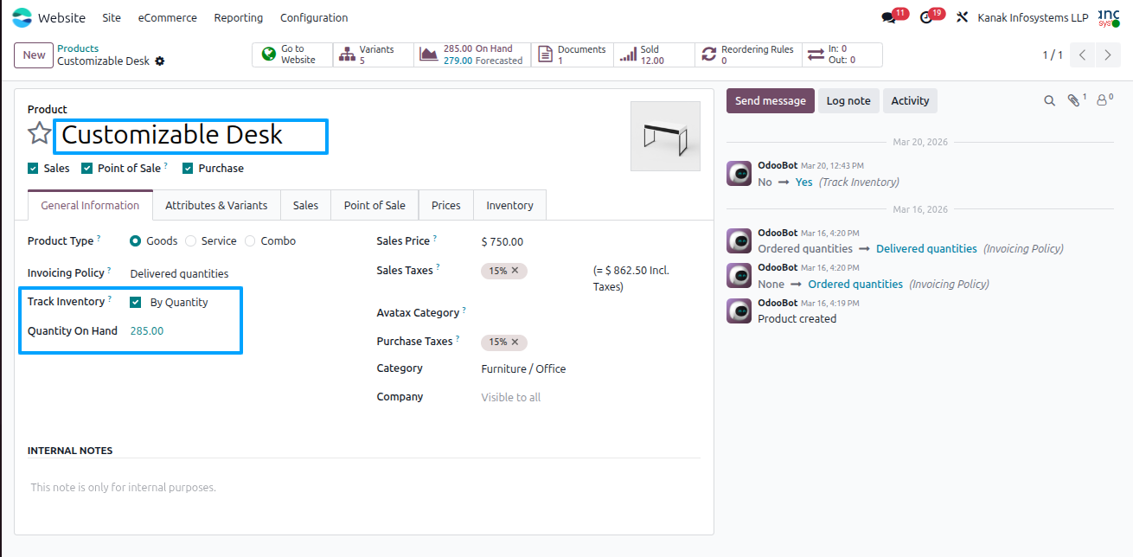
Task: Select Combo product type
Action: (250, 241)
